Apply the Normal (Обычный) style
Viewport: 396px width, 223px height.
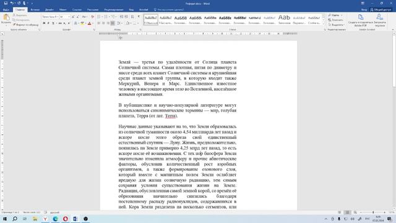click(x=151, y=19)
